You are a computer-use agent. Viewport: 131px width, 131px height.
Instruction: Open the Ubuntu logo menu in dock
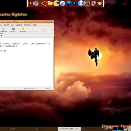(44, 3)
